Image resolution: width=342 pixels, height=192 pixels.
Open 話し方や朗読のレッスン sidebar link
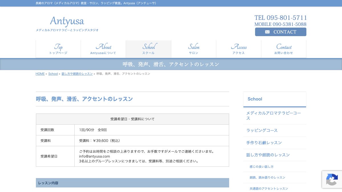coord(275,155)
